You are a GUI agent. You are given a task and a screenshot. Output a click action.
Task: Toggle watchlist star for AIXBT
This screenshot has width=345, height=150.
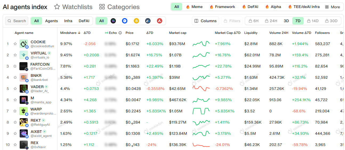(15, 133)
